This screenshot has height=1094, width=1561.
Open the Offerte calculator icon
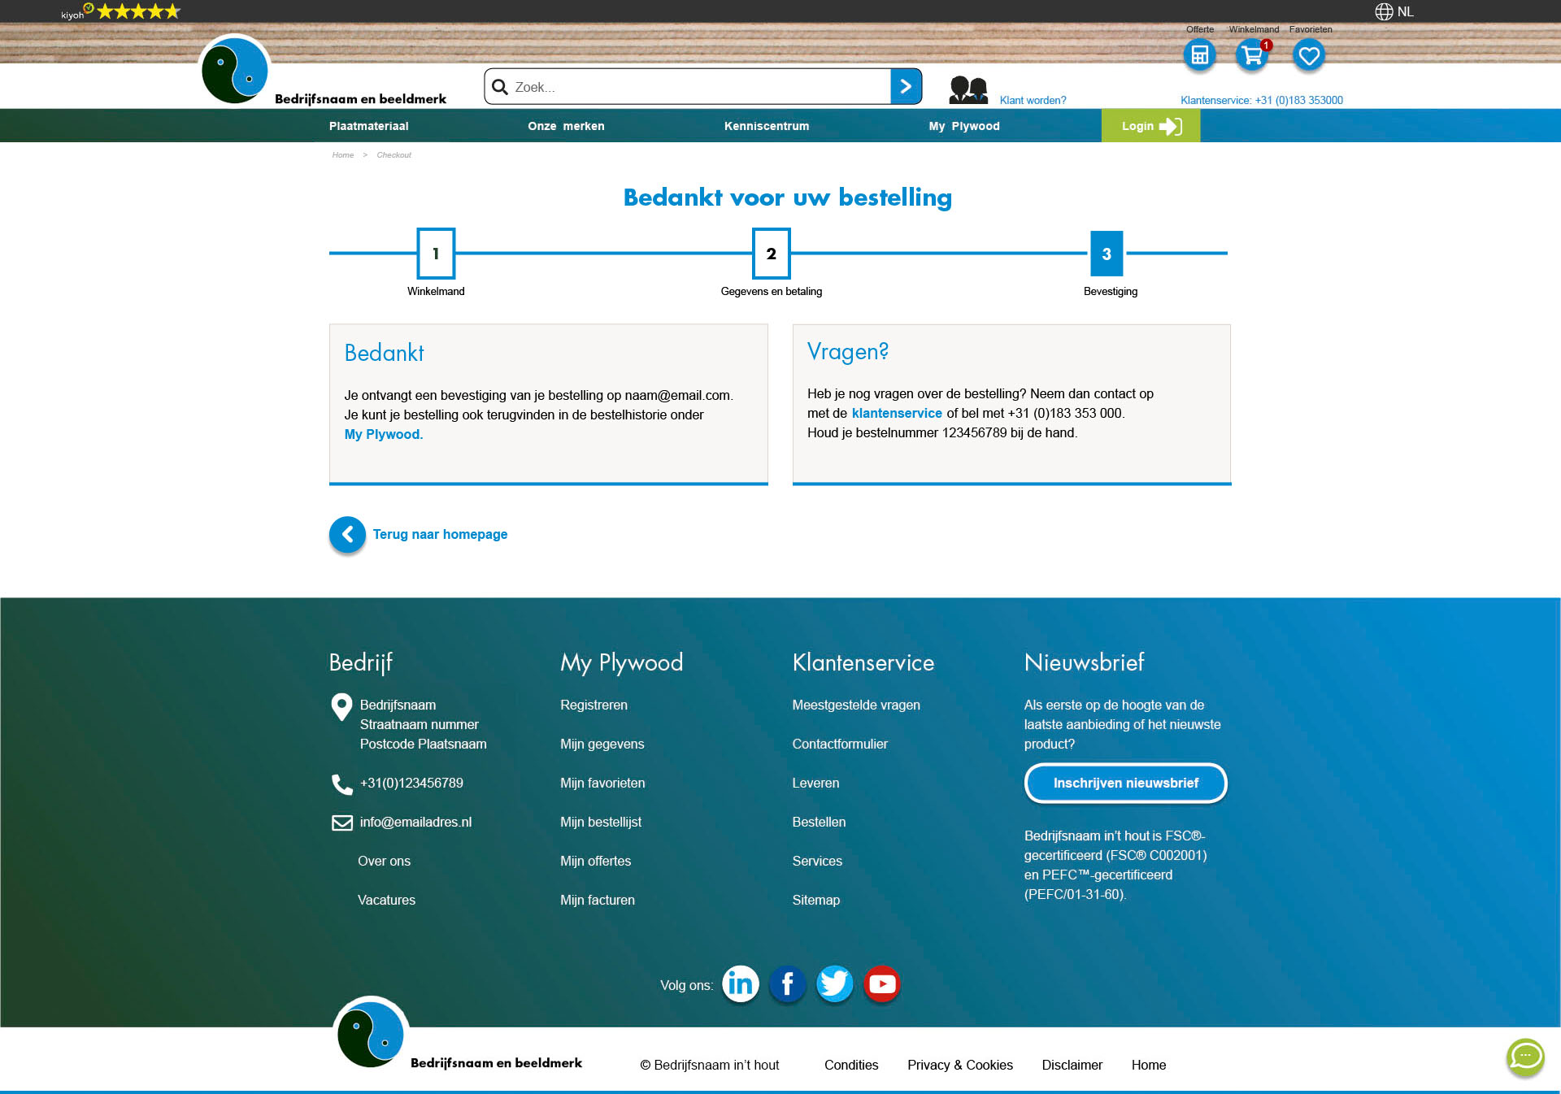tap(1199, 55)
